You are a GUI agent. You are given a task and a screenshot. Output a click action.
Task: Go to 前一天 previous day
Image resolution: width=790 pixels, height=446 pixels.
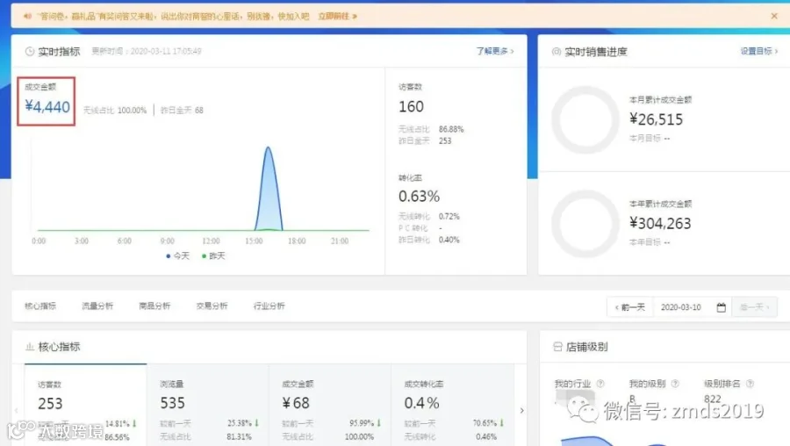click(629, 307)
